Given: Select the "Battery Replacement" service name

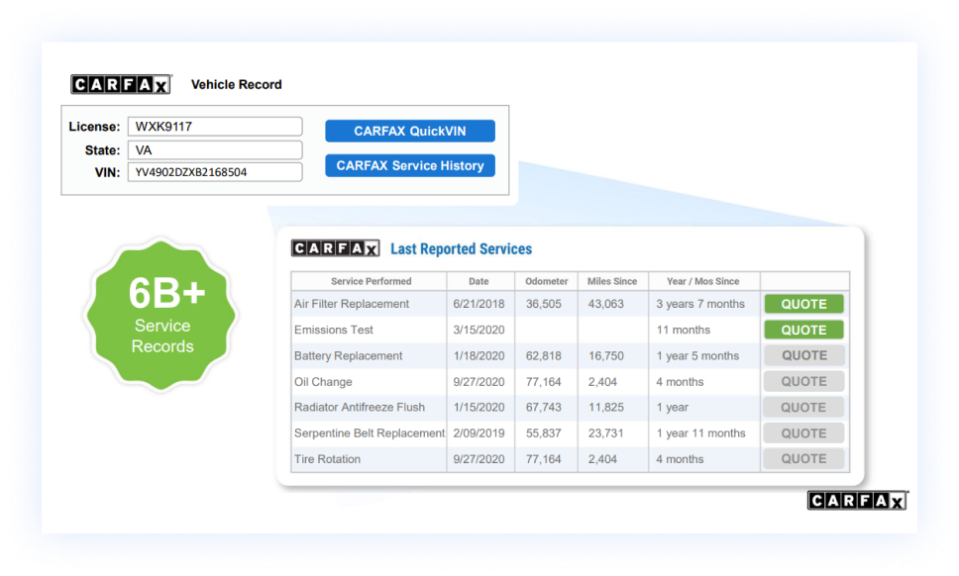Looking at the screenshot, I should coord(348,355).
